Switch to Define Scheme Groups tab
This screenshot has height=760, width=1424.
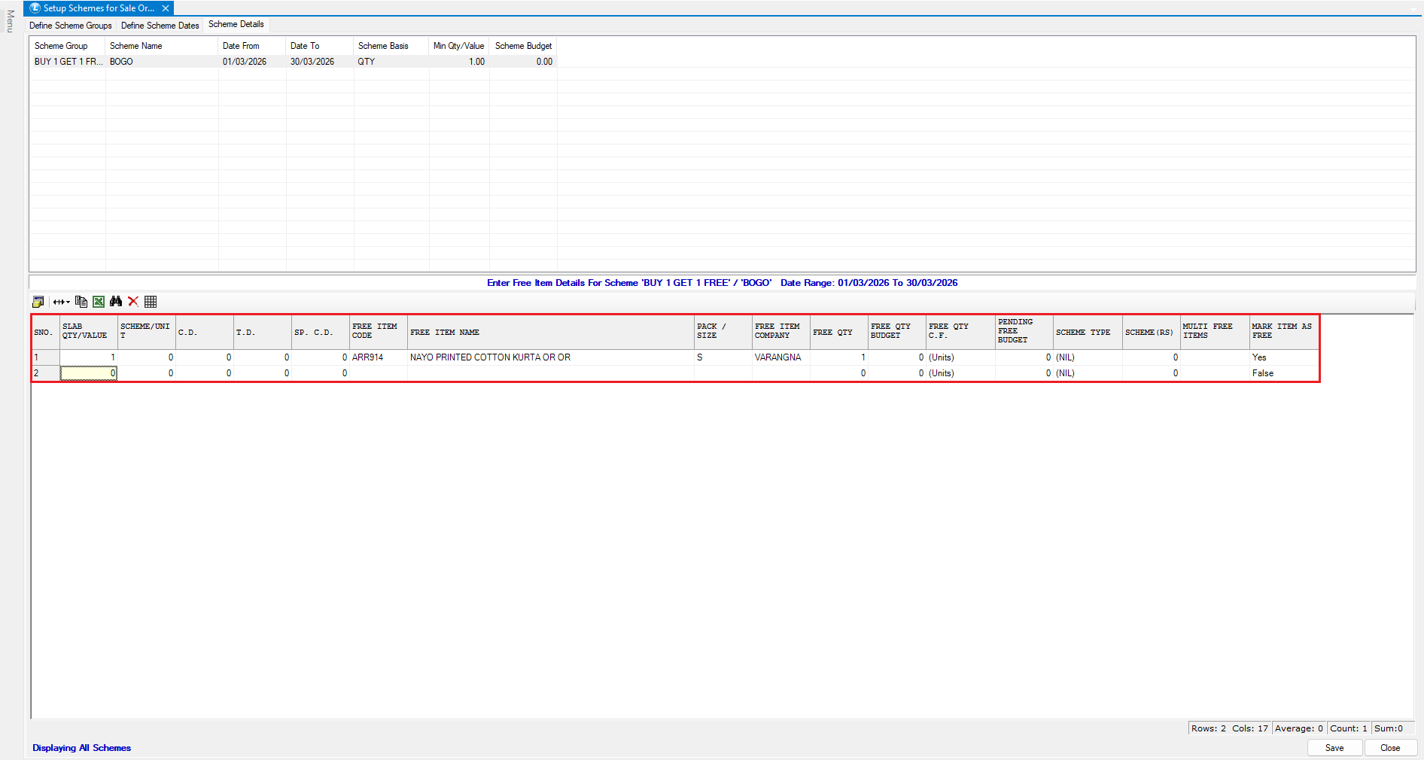pyautogui.click(x=71, y=26)
